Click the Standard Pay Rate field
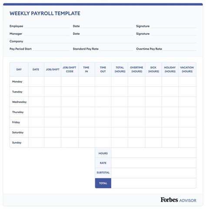The height and width of the screenshot is (209, 206). click(116, 49)
